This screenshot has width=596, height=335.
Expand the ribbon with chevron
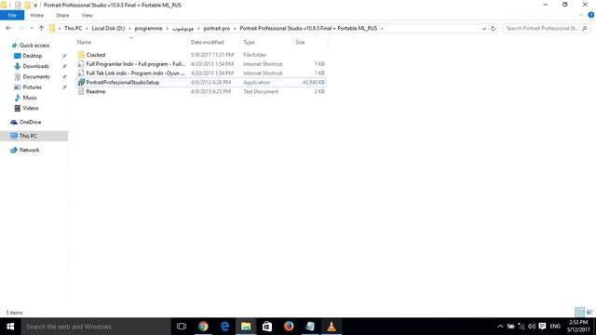point(581,15)
